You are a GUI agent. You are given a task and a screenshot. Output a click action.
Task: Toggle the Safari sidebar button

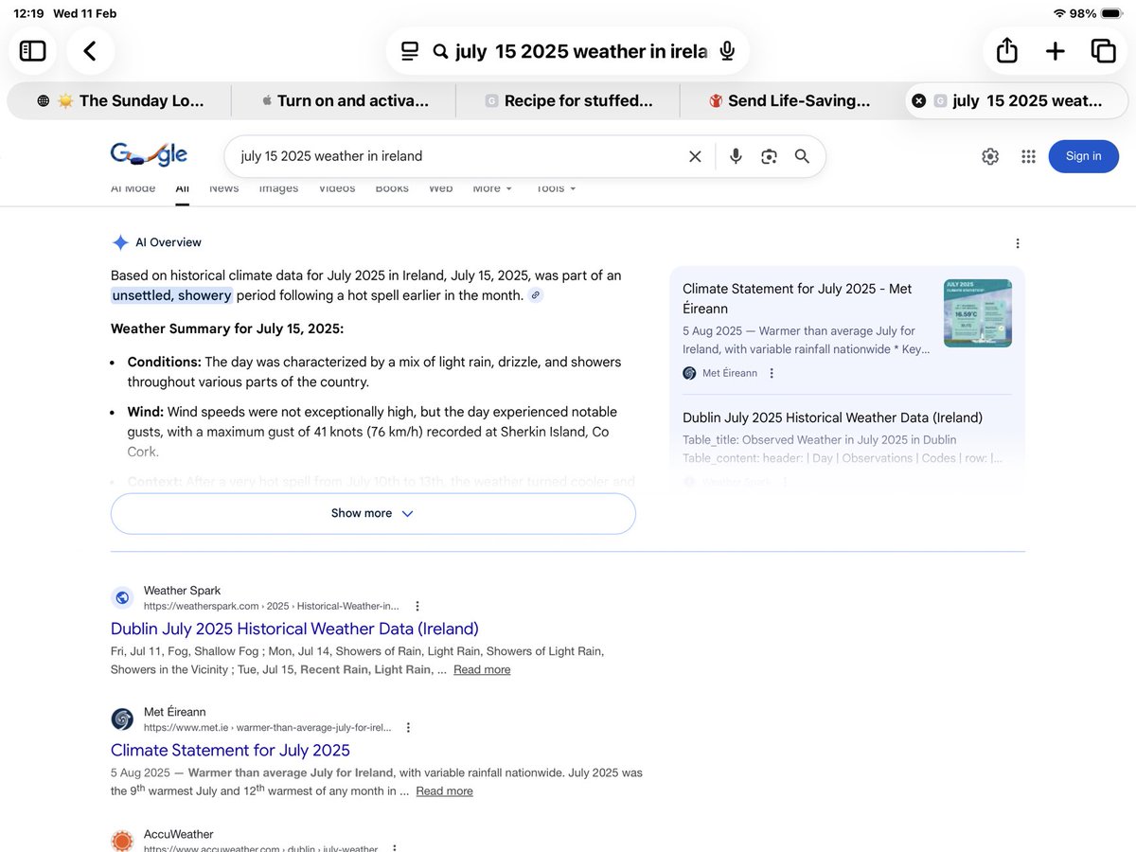coord(33,51)
